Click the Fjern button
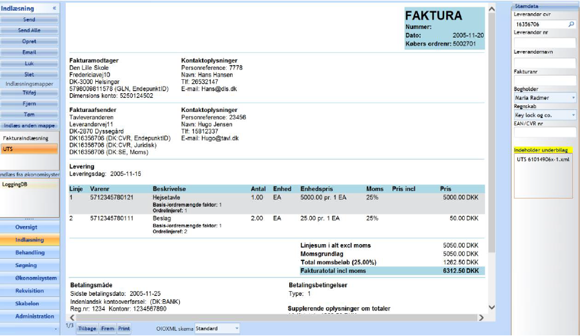The image size is (581, 336). pos(30,104)
